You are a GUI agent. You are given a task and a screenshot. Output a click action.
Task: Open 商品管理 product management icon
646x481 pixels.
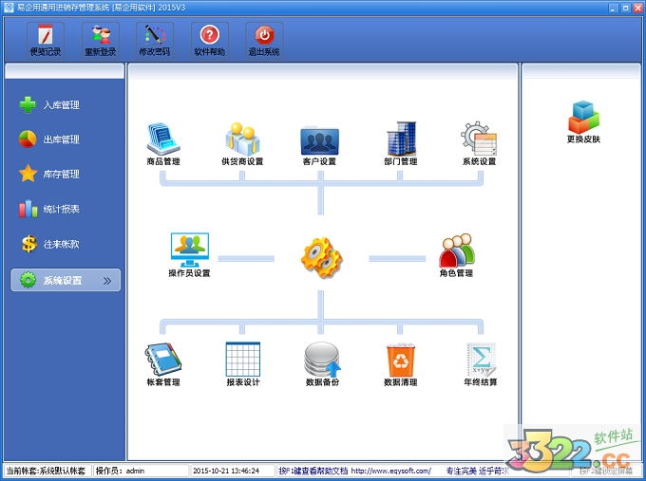[163, 143]
